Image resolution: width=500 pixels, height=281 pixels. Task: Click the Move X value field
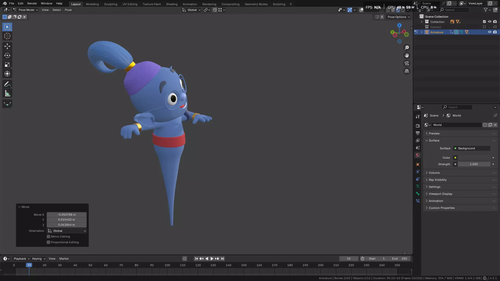67,215
